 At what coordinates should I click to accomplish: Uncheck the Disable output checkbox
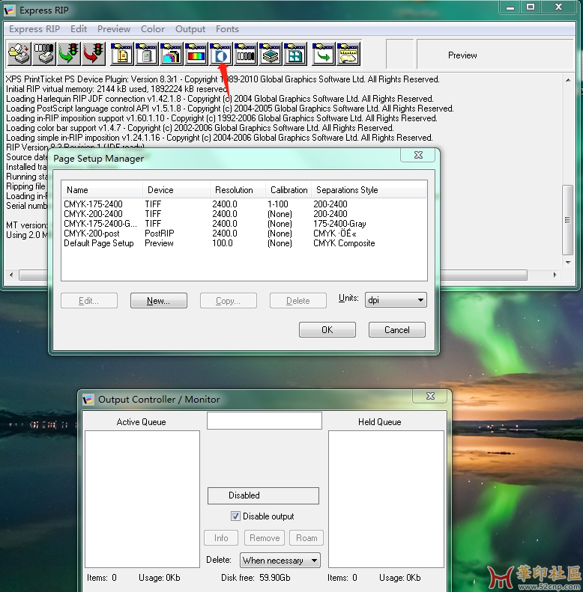click(235, 516)
